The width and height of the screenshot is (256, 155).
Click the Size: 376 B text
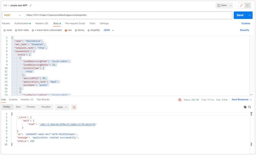pos(222,100)
